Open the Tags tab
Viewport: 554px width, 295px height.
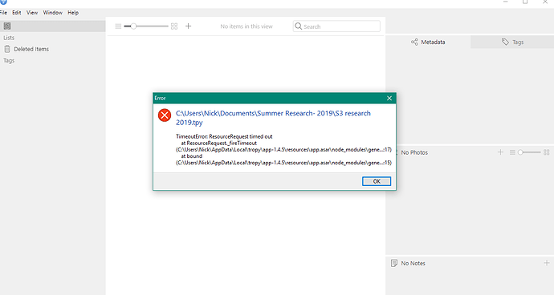512,42
